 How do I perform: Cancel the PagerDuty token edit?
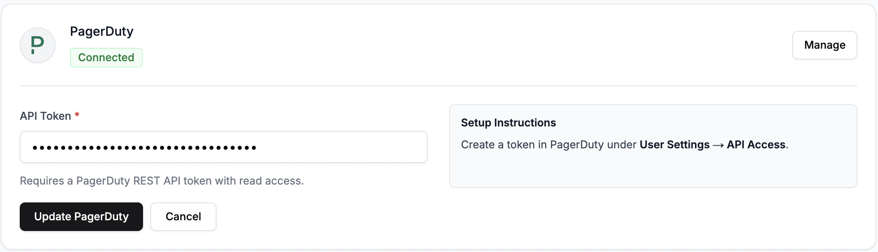(x=183, y=217)
